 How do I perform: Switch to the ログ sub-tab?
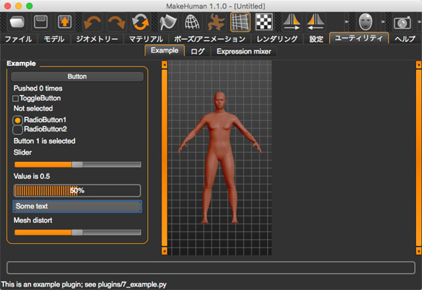[198, 51]
